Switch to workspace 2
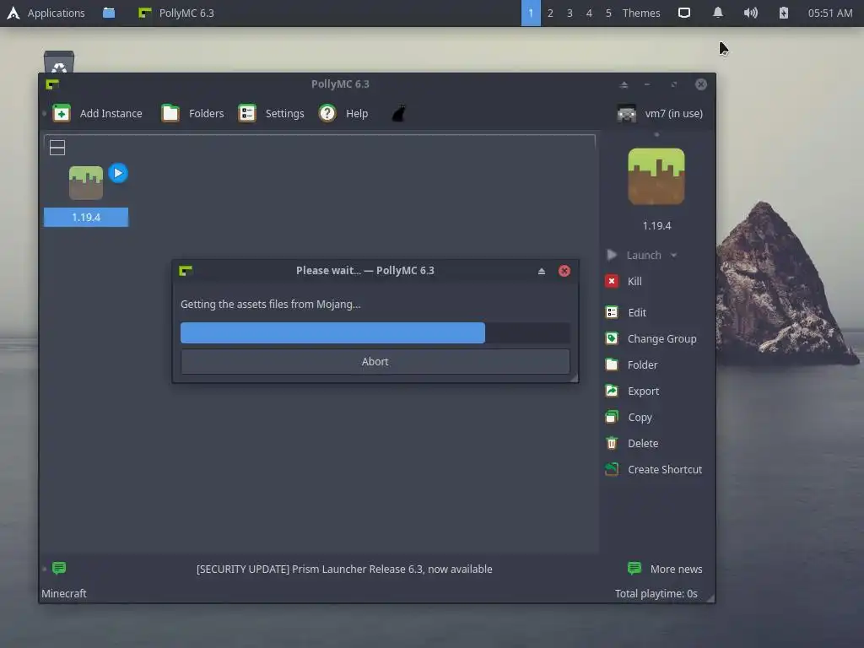 click(550, 13)
